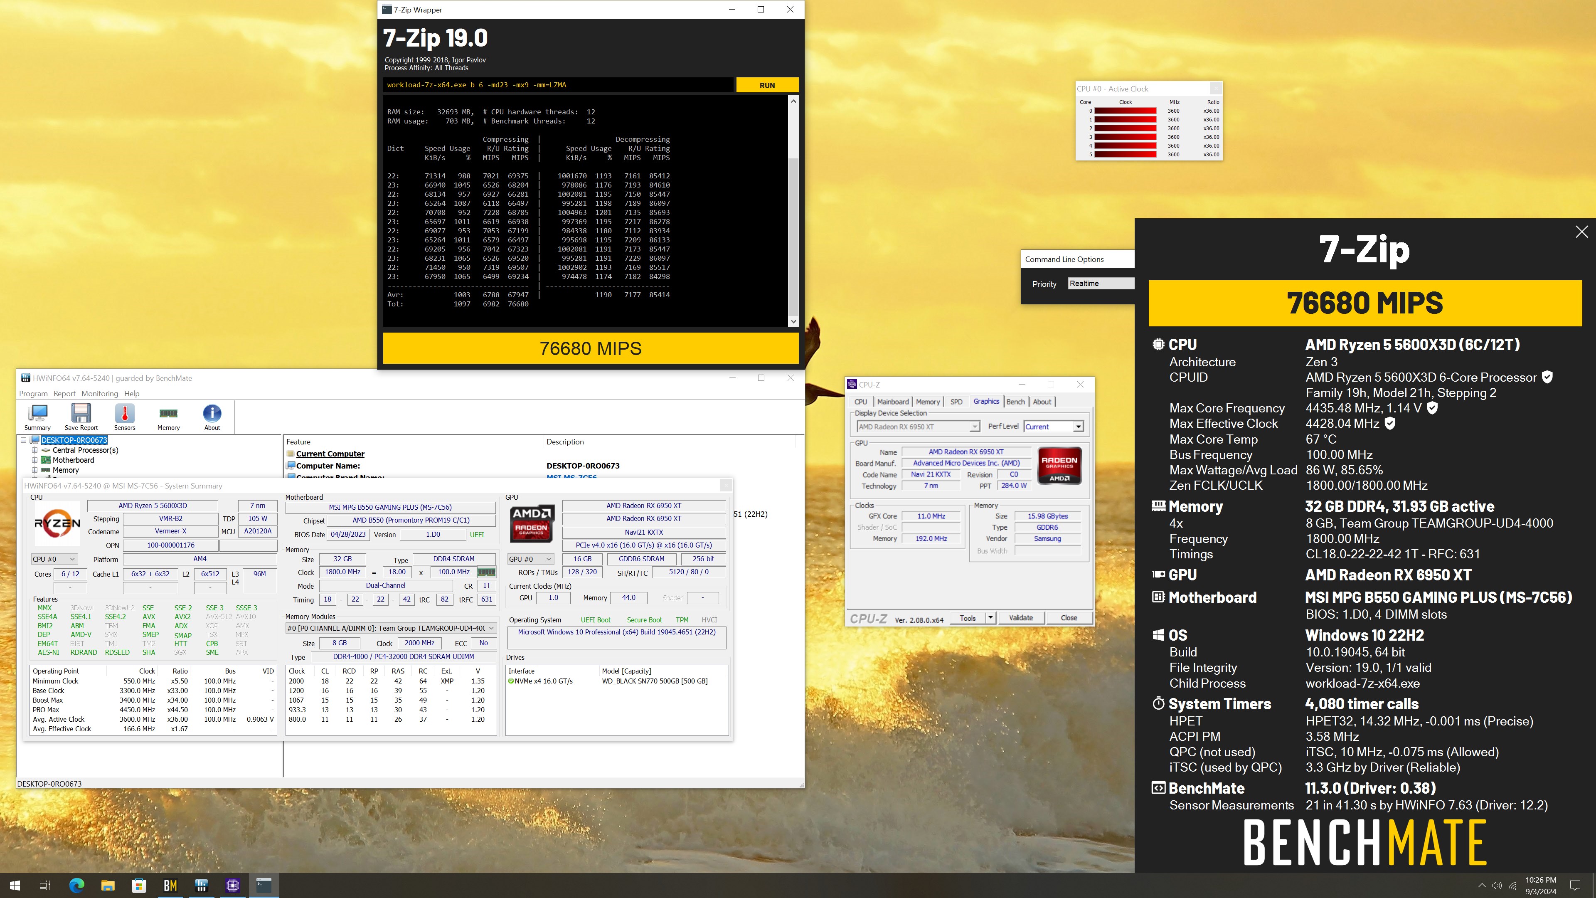Expand the Memory tree node
1596x898 pixels.
pyautogui.click(x=34, y=470)
